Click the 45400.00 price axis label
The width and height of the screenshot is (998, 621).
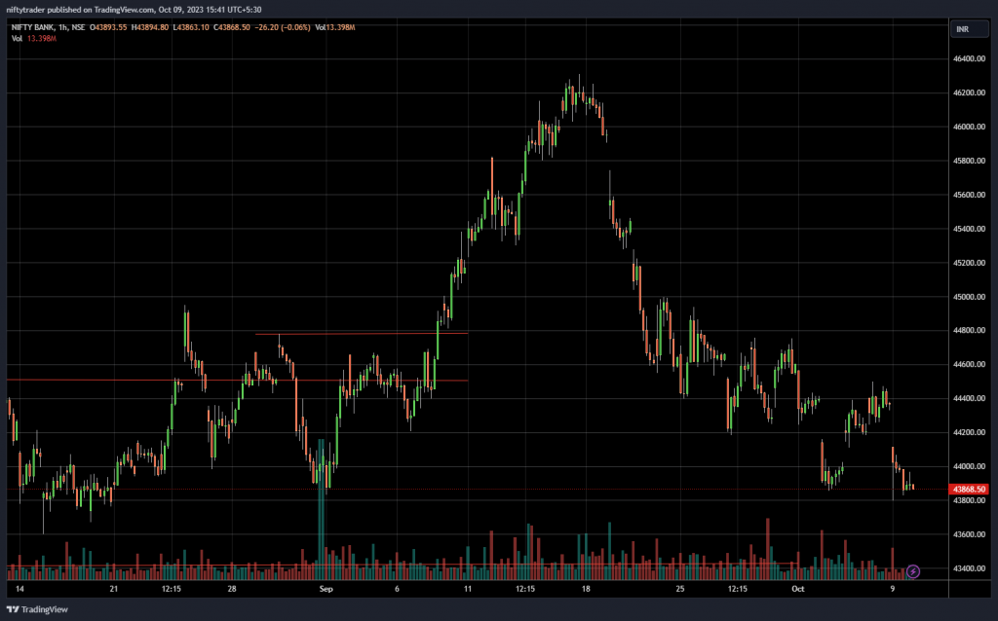click(969, 229)
